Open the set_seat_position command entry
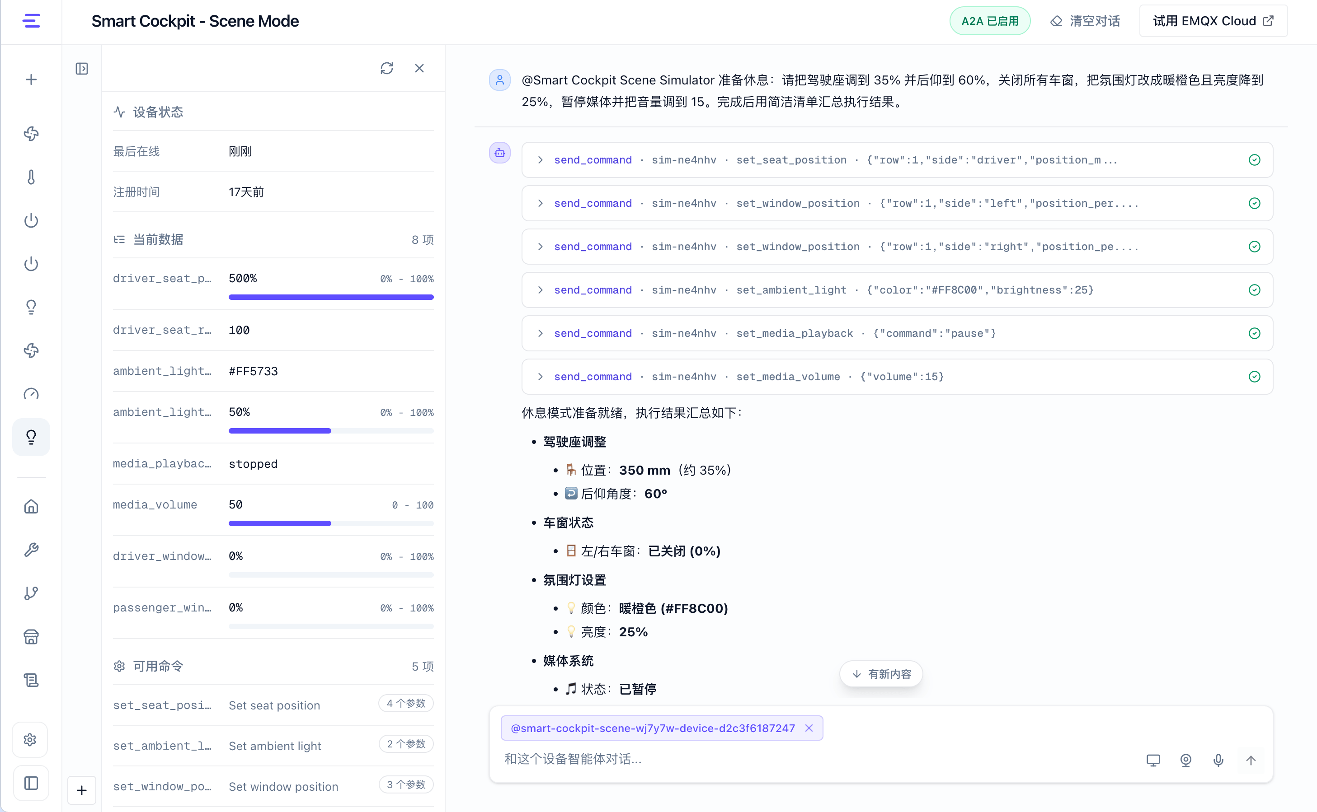 coord(273,705)
